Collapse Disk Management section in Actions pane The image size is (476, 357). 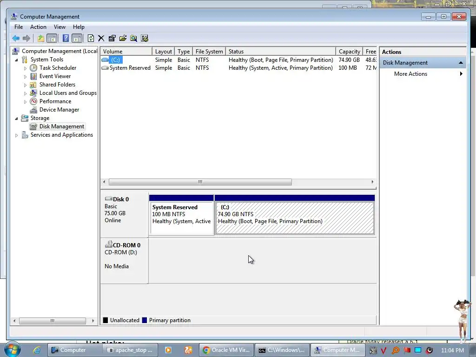[x=461, y=63]
